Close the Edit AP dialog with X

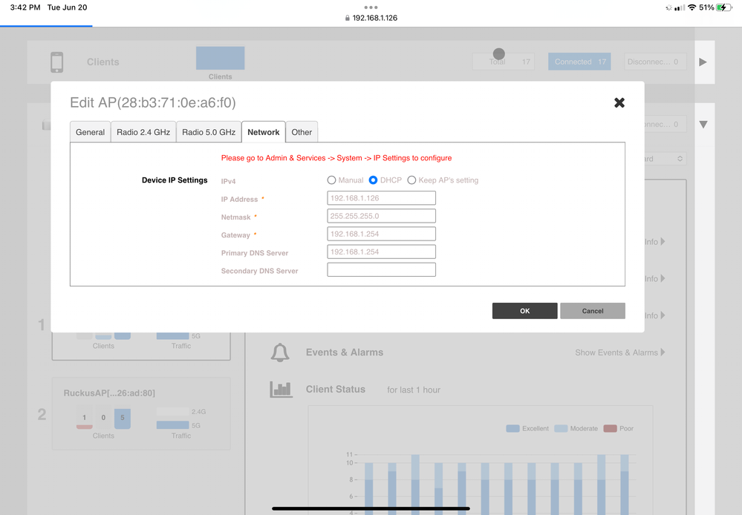pyautogui.click(x=619, y=102)
